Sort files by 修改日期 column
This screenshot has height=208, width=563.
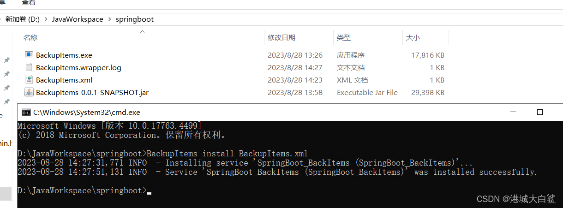[x=281, y=38]
